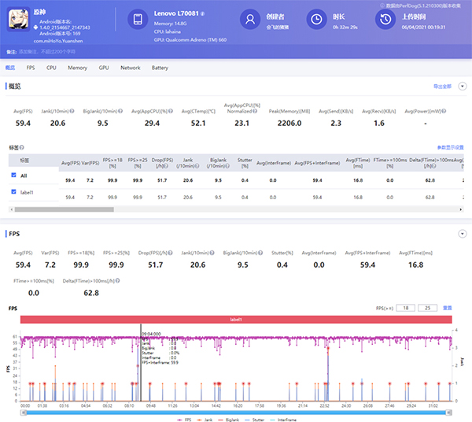Switch to the CPU tab
The width and height of the screenshot is (472, 422).
51,68
